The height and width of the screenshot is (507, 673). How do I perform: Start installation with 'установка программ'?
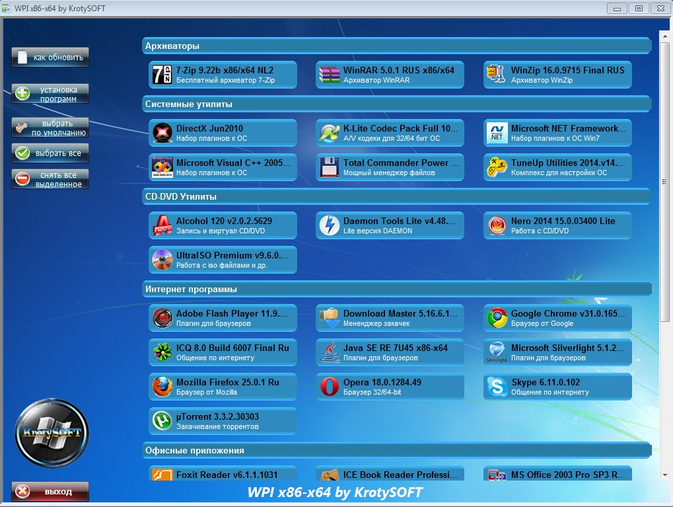tap(50, 94)
